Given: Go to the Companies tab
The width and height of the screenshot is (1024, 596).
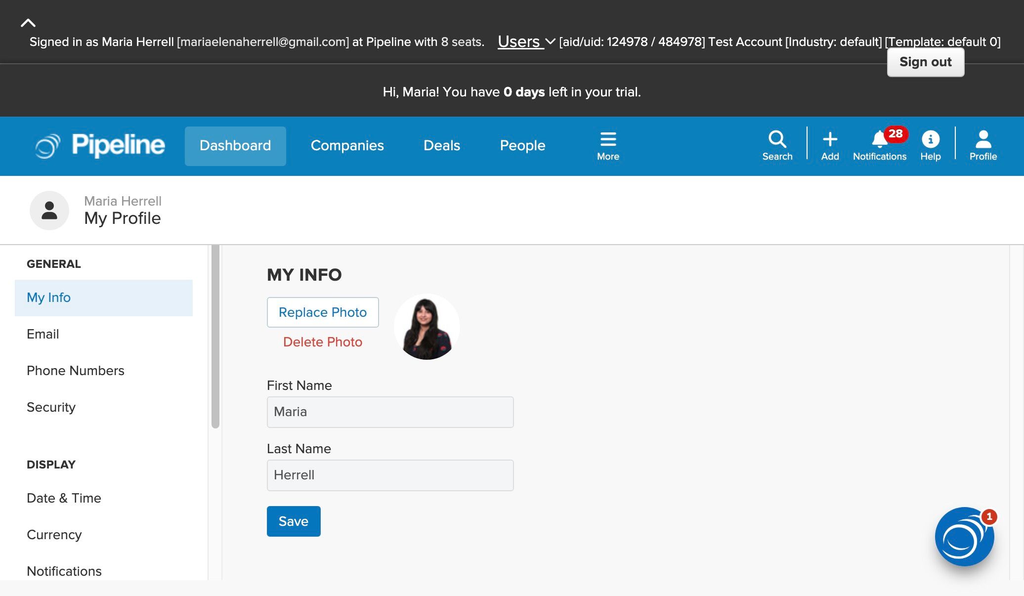Looking at the screenshot, I should click(x=347, y=145).
